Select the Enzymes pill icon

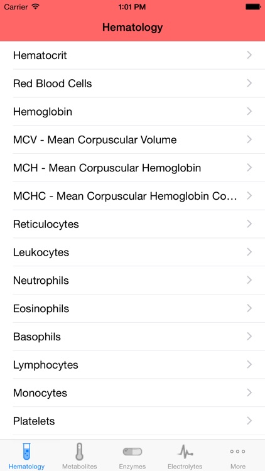coord(132,452)
